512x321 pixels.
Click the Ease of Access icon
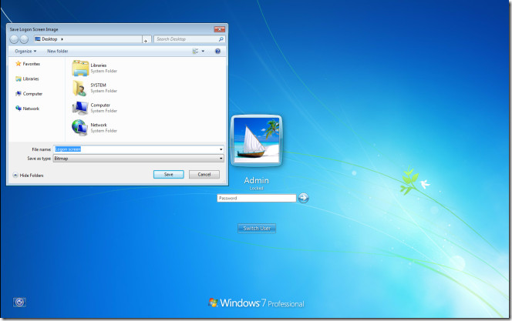pyautogui.click(x=19, y=303)
